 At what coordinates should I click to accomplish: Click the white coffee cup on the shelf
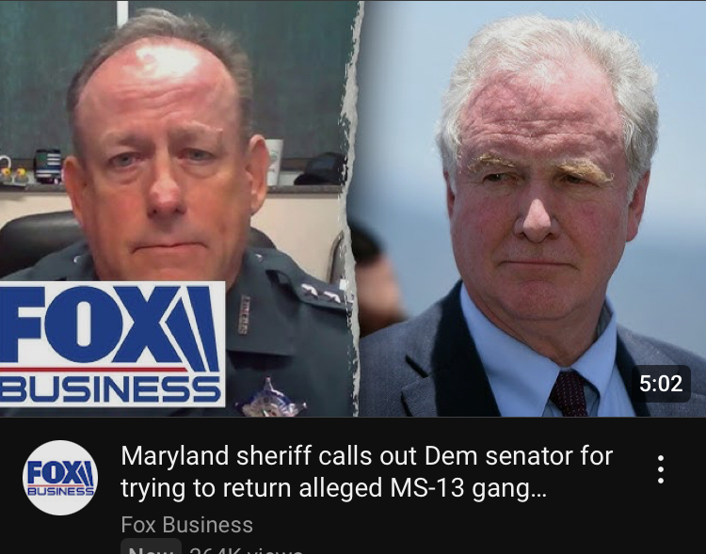click(274, 162)
